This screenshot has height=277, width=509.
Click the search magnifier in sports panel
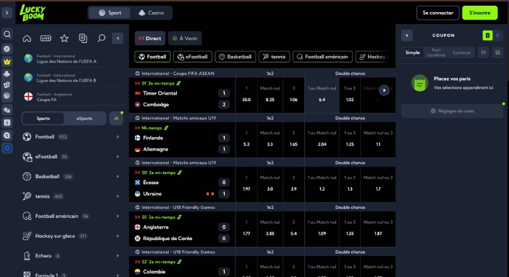101,38
